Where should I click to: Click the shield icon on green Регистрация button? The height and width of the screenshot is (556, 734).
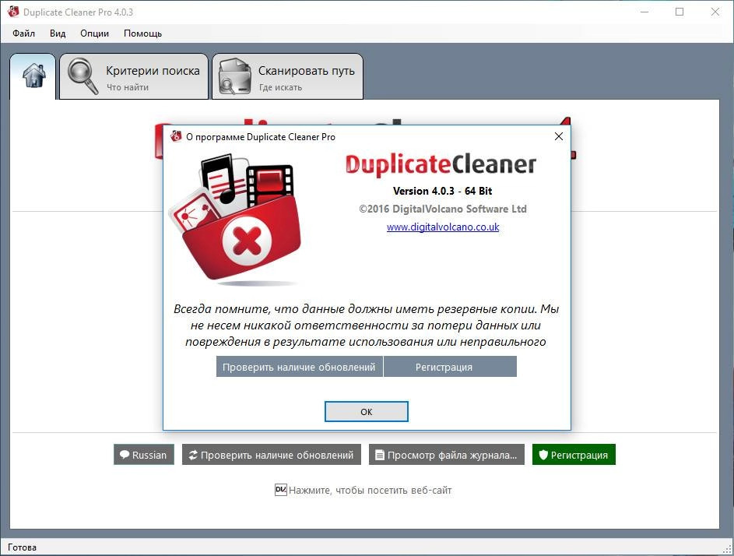(x=543, y=454)
